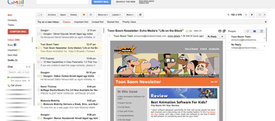Mark the message as Spam
The height and width of the screenshot is (121, 275).
[63, 15]
